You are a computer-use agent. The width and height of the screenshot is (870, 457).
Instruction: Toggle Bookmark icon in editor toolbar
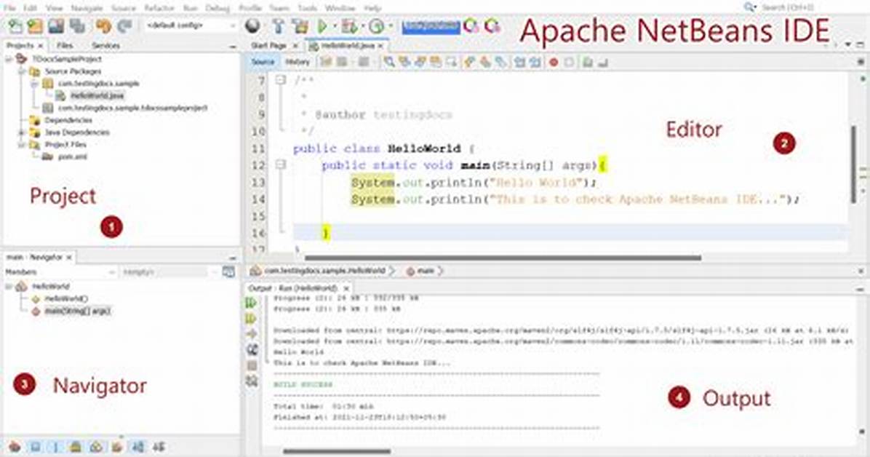(x=501, y=62)
